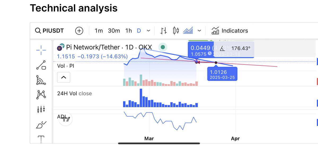This screenshot has height=147, width=318.
Task: Select the 30m timeframe
Action: pyautogui.click(x=114, y=31)
